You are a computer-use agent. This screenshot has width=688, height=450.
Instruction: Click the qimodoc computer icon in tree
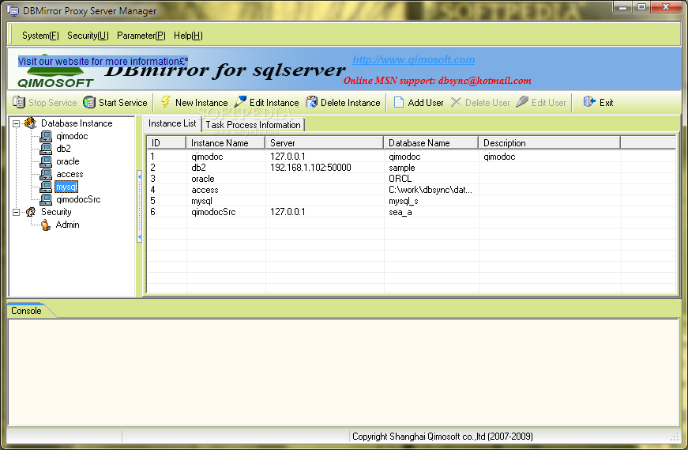[x=46, y=136]
